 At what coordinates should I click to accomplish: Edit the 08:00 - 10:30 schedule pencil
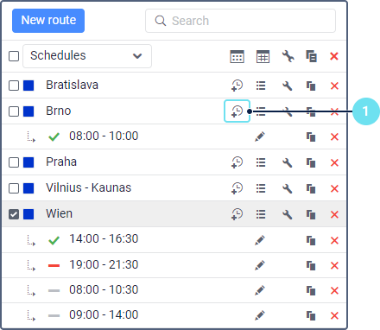coord(260,290)
